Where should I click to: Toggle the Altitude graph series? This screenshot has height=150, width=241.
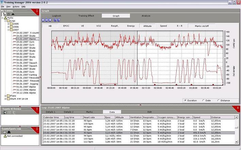147,26
